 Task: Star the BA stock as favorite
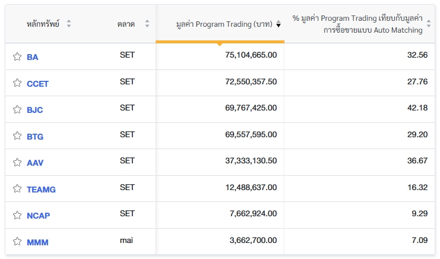(17, 57)
